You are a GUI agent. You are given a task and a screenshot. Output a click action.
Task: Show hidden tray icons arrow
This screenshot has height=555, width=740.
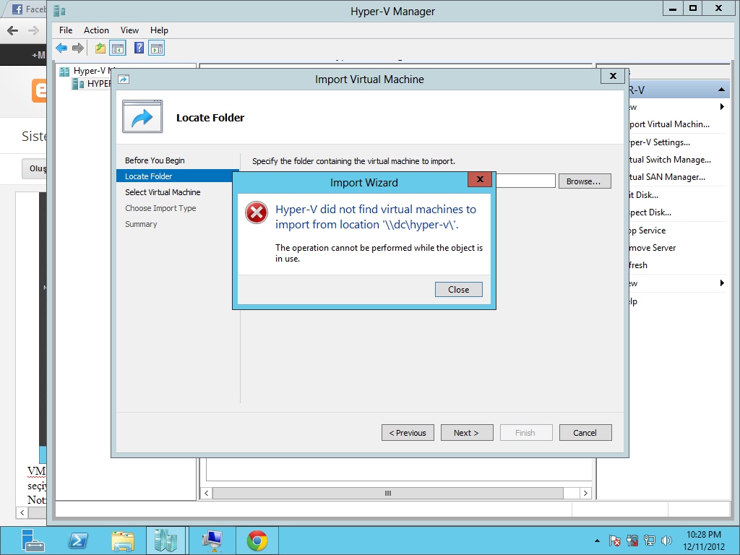pos(597,541)
